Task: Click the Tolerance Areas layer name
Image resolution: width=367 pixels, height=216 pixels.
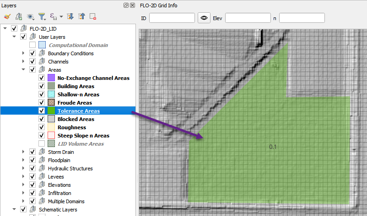Action: (x=78, y=111)
